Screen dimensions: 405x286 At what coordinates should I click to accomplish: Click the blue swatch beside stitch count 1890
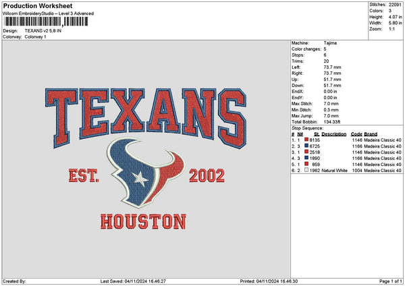[x=306, y=158]
